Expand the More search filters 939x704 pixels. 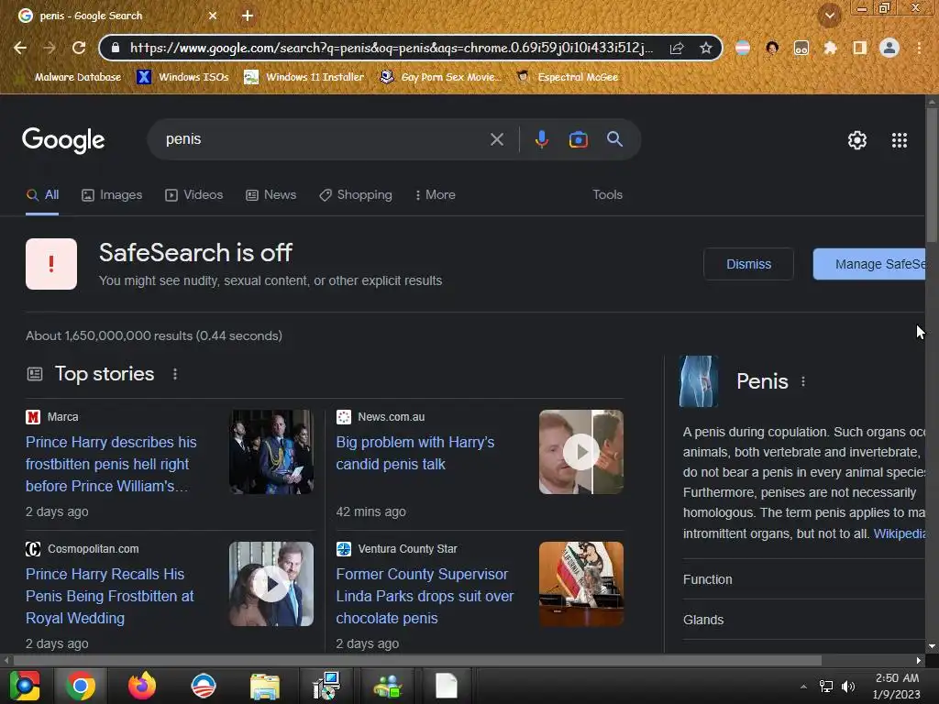[436, 195]
